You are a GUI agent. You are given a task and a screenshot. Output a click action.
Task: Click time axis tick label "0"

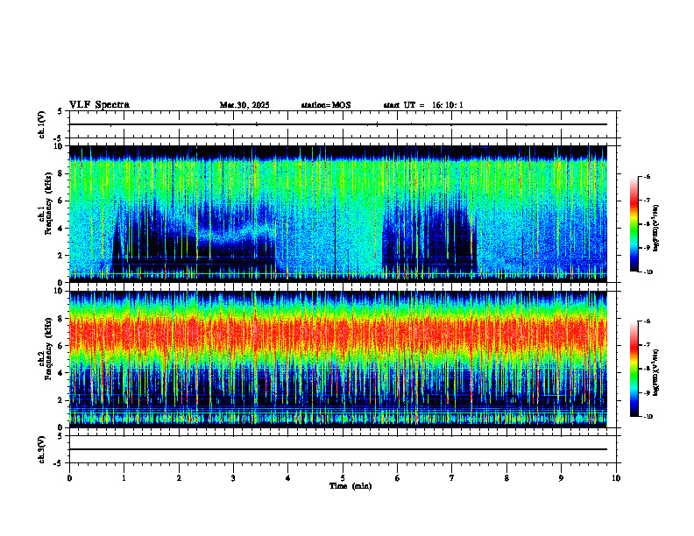(x=69, y=478)
